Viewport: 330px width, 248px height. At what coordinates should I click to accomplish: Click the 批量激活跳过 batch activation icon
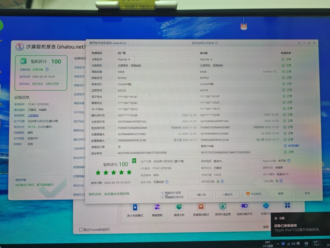[x=201, y=206]
